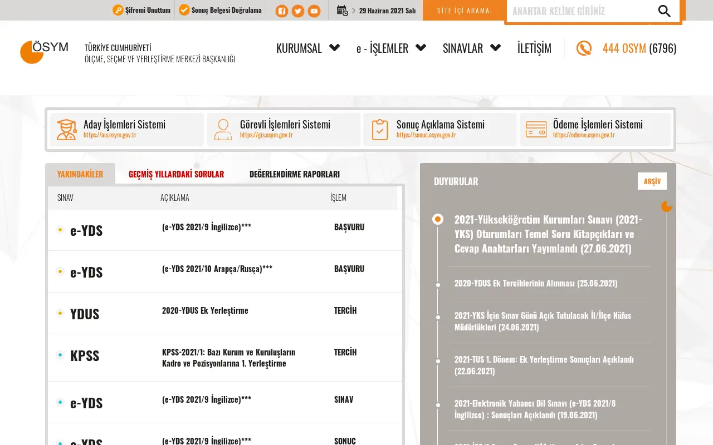713x445 pixels.
Task: Click the calendar icon beside the date
Action: (x=343, y=11)
